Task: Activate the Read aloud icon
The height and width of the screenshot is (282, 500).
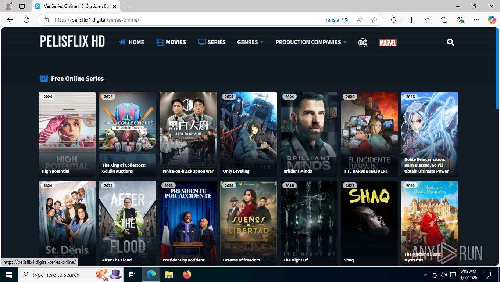Action: 360,20
